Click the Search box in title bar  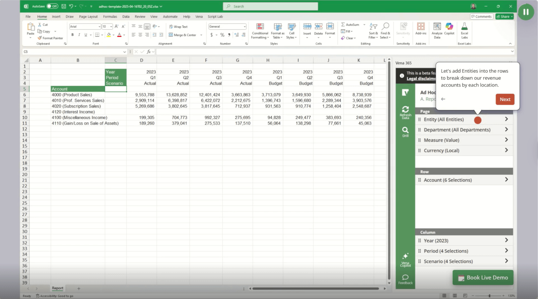coord(270,6)
